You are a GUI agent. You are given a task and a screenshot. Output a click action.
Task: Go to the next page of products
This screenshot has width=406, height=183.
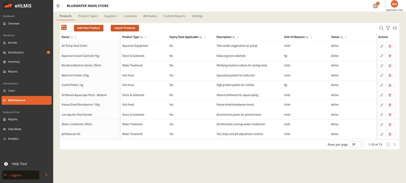(395, 144)
